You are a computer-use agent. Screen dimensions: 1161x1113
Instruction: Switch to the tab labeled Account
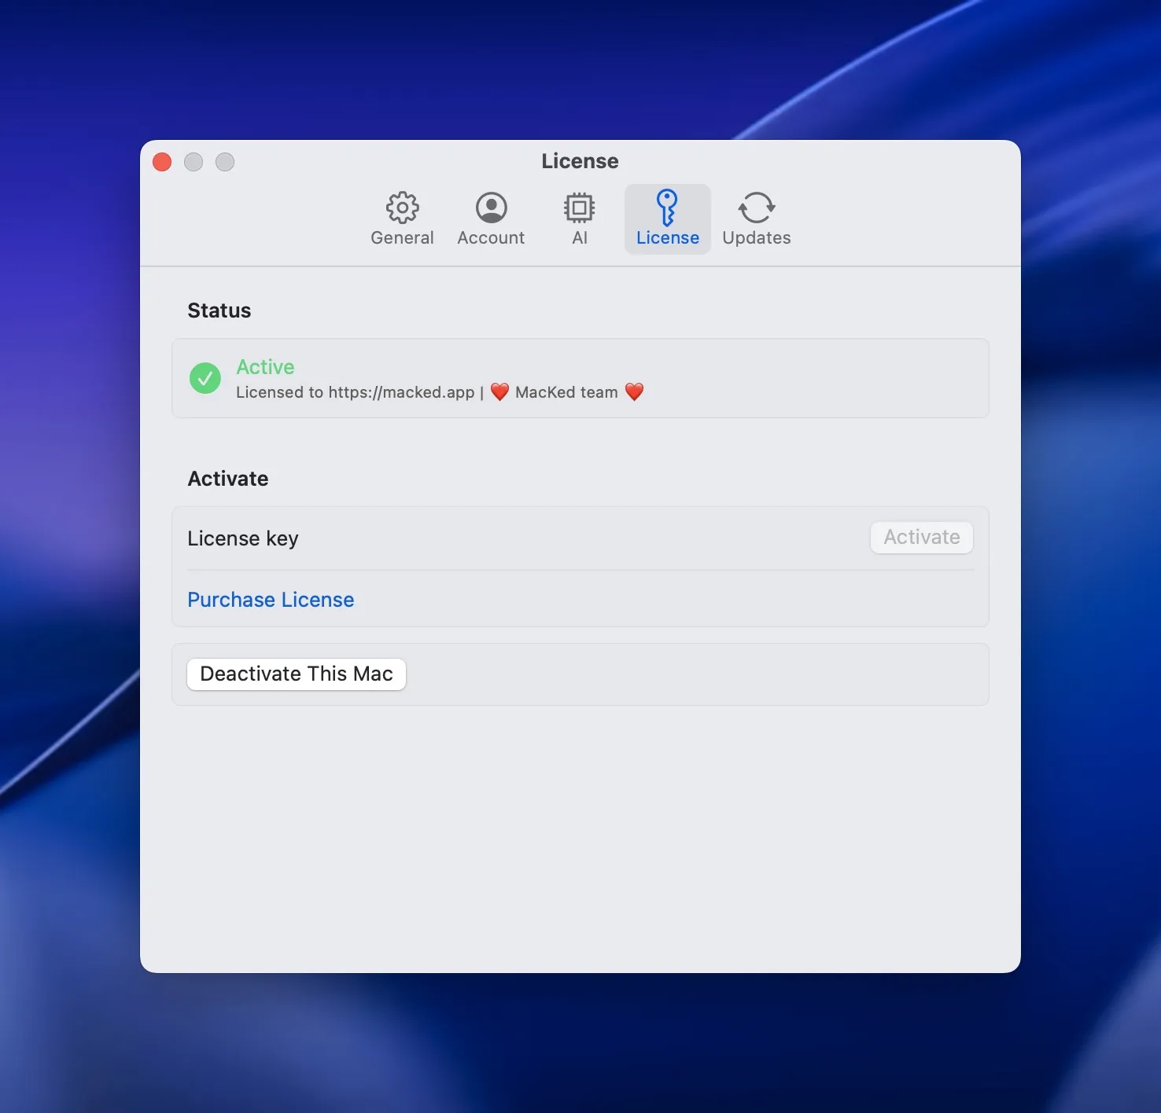[x=491, y=237]
